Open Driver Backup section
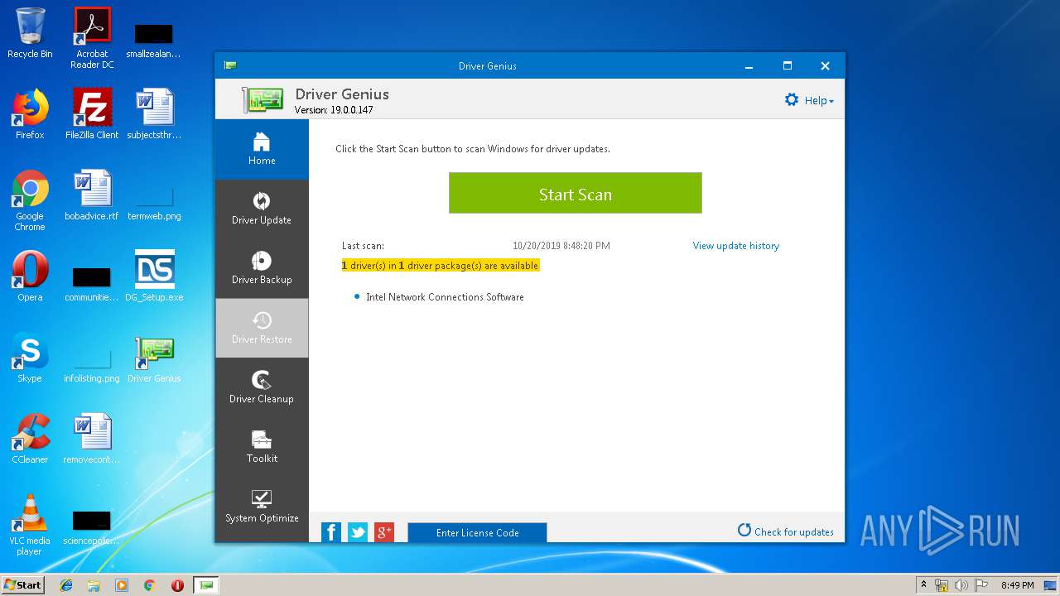 coord(262,268)
